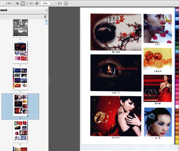Click the red dress bracelet image
The width and height of the screenshot is (179, 151).
tap(158, 88)
